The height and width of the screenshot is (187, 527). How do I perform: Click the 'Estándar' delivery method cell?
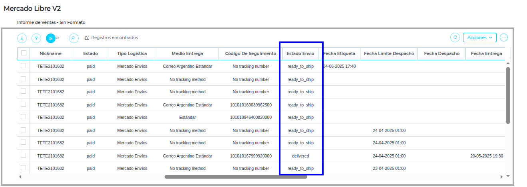[x=187, y=117]
